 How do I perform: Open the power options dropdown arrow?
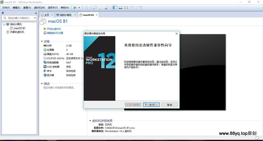click(x=79, y=8)
